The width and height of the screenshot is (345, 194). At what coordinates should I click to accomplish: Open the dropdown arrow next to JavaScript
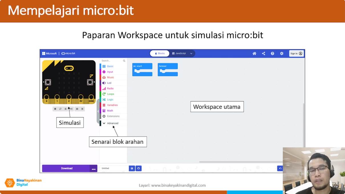(x=191, y=53)
